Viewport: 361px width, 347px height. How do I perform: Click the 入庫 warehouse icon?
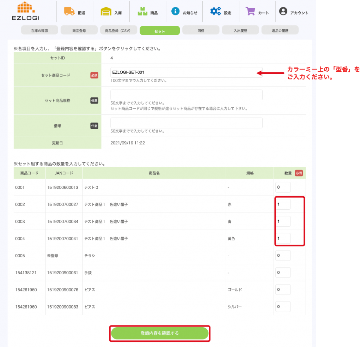point(106,12)
